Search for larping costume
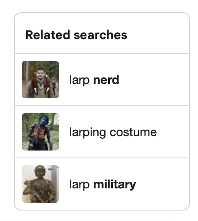 (x=113, y=132)
